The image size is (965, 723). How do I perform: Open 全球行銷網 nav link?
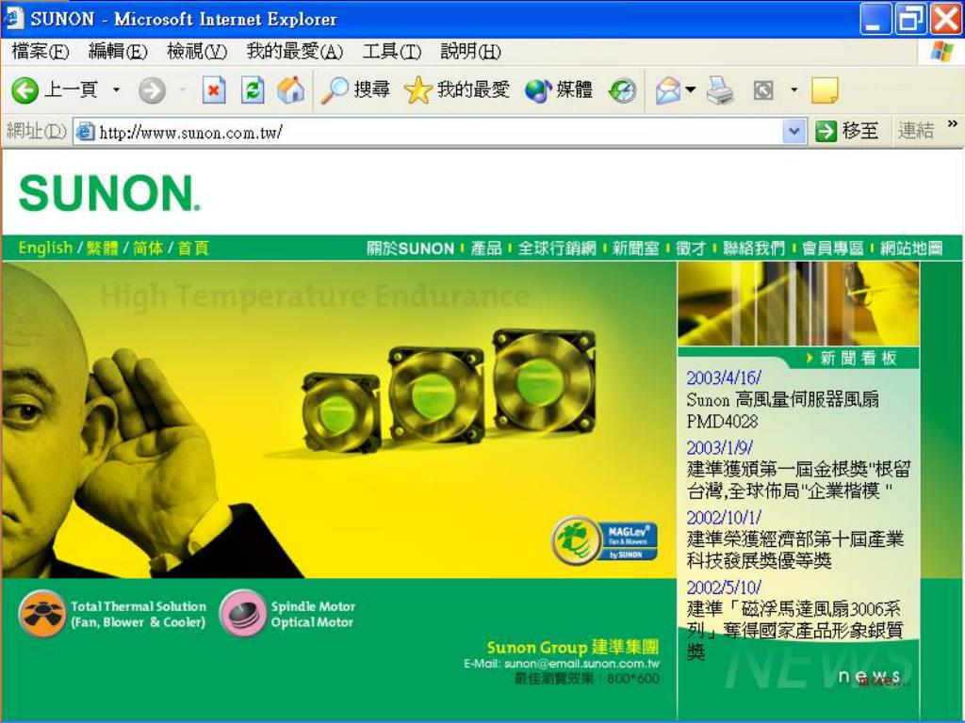coord(557,249)
